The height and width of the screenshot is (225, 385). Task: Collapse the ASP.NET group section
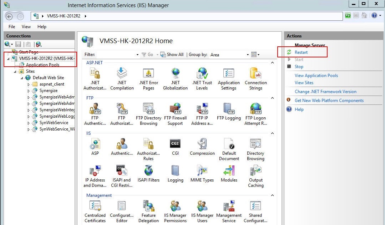[x=272, y=62]
